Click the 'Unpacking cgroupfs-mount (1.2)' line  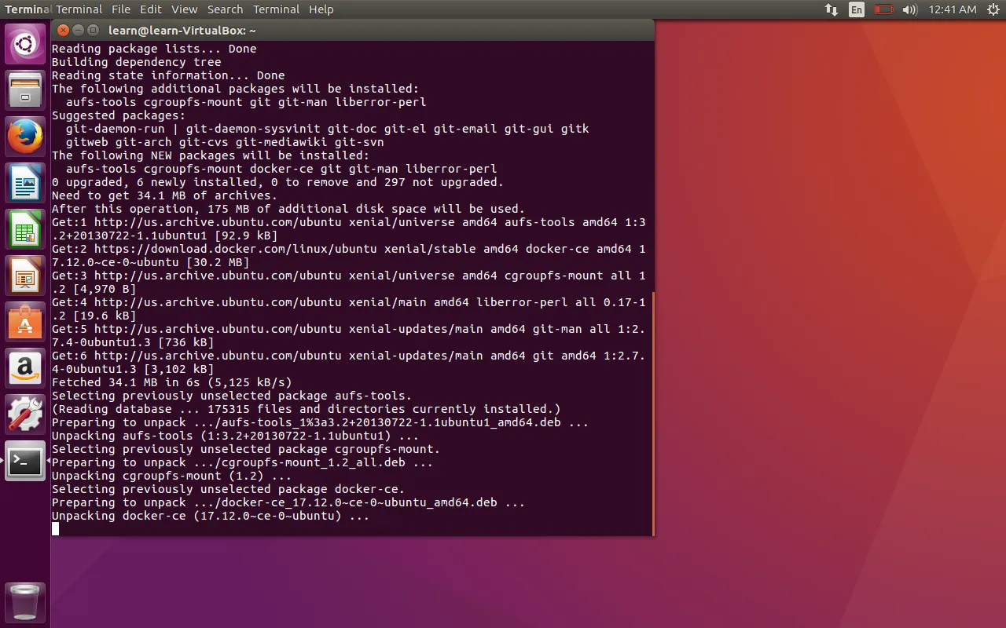172,476
